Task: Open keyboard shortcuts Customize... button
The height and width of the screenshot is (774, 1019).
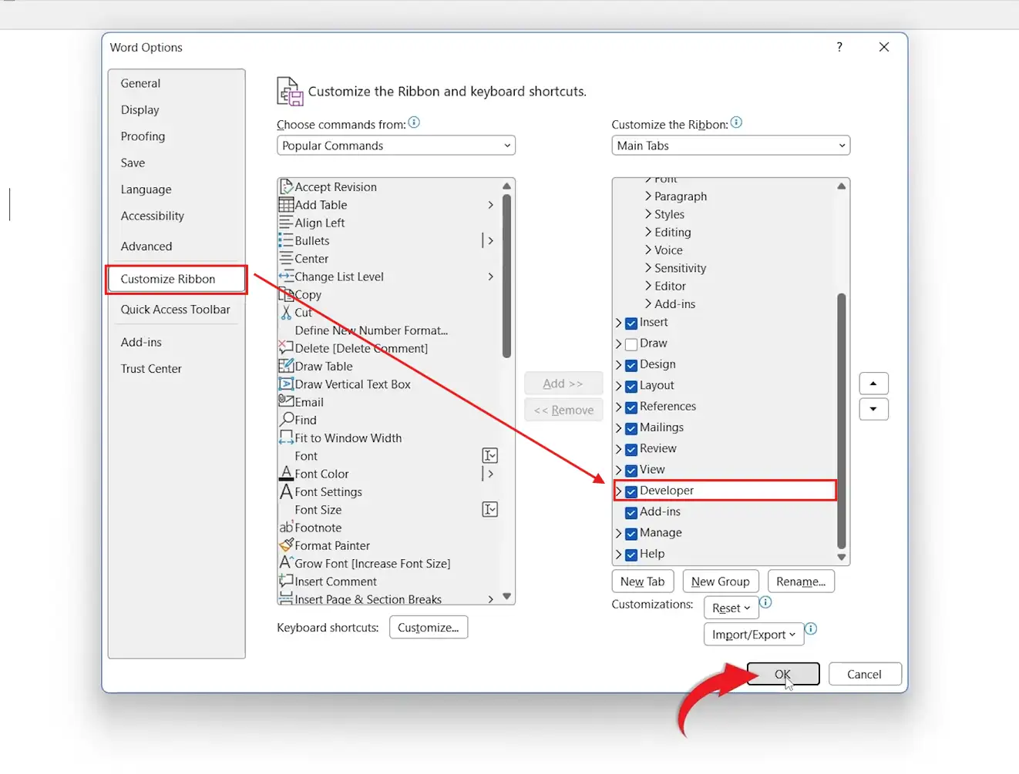Action: 429,628
